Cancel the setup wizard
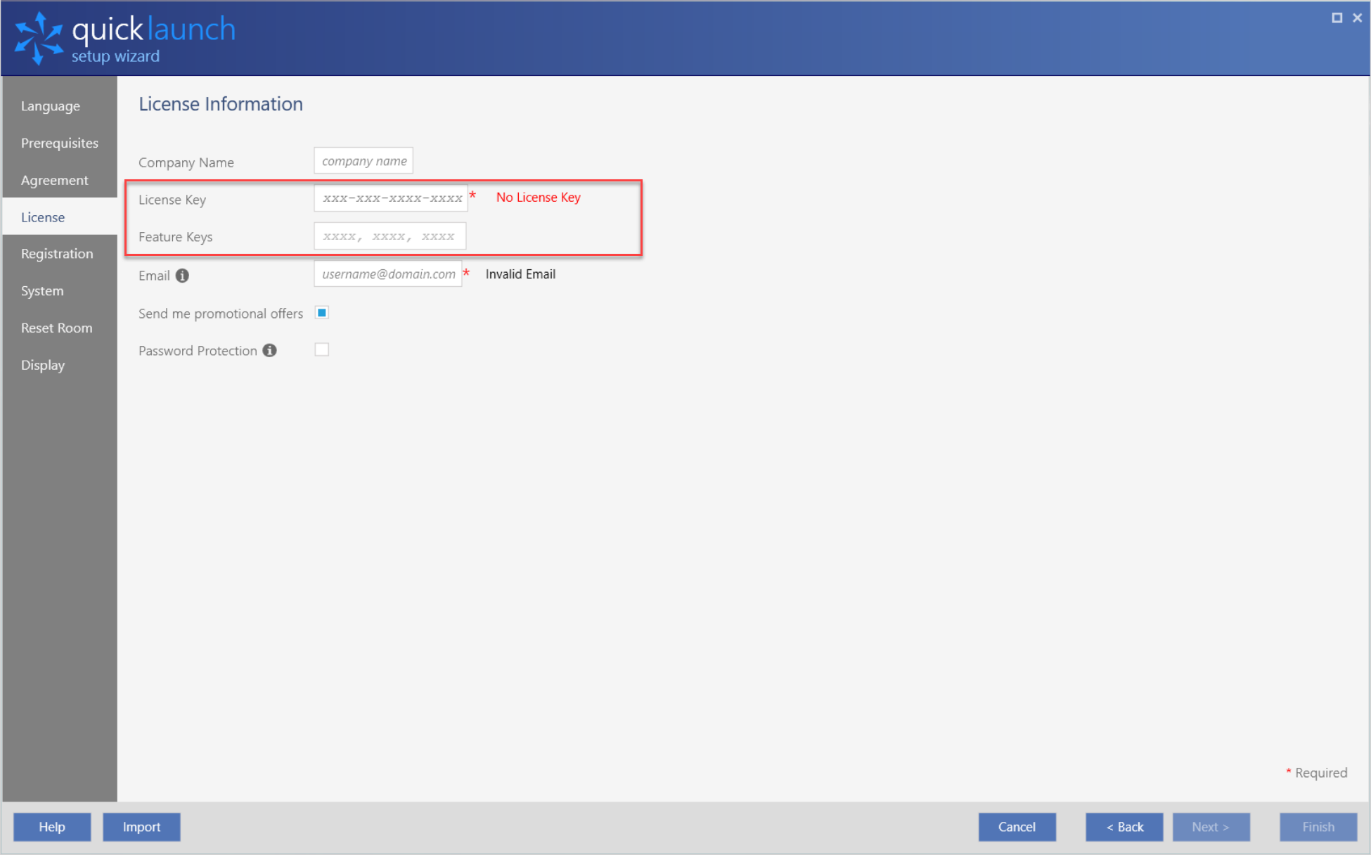The height and width of the screenshot is (855, 1371). (1017, 827)
